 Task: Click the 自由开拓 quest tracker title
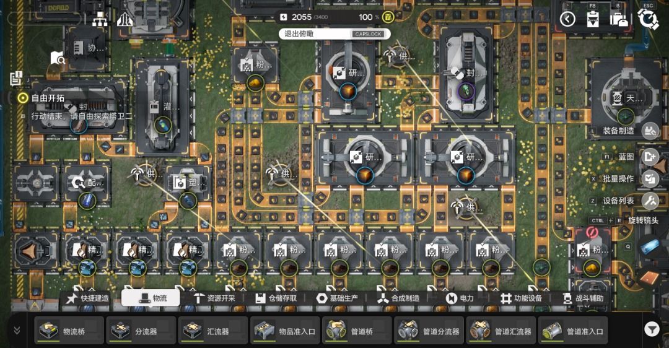(x=48, y=98)
